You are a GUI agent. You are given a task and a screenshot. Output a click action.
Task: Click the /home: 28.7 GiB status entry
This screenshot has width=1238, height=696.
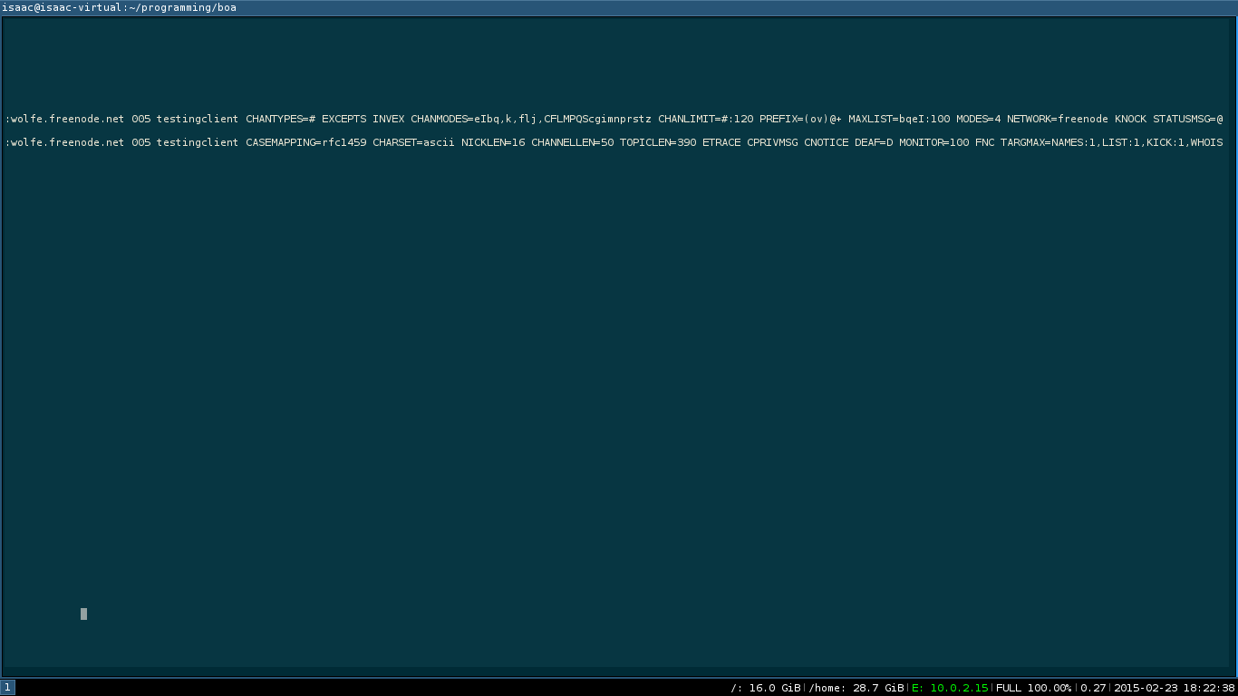coord(856,688)
